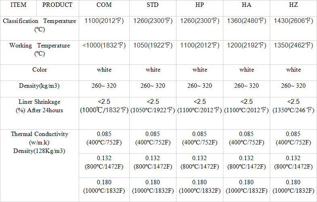Click the ITEM header cell
The height and width of the screenshot is (202, 317).
pos(18,5)
